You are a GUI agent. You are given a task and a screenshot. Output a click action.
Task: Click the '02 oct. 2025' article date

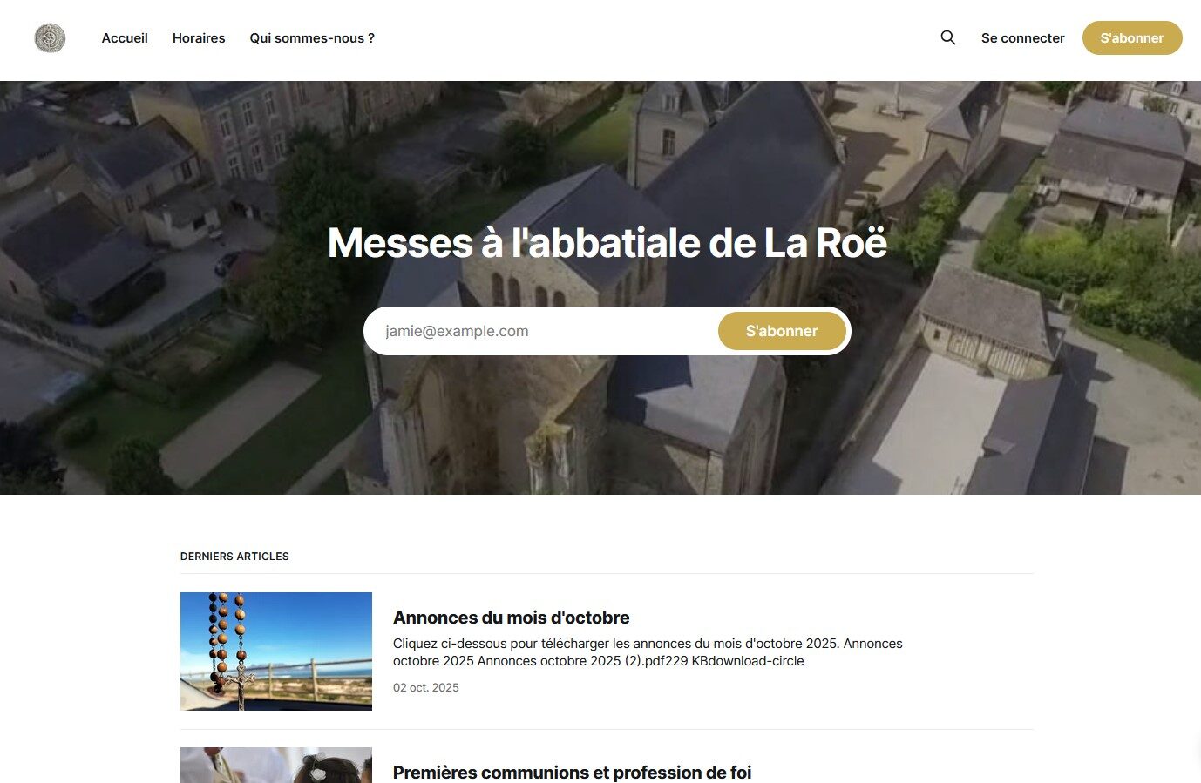[425, 687]
